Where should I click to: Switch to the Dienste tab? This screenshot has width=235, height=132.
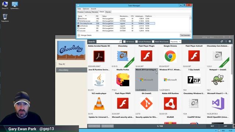108,12
